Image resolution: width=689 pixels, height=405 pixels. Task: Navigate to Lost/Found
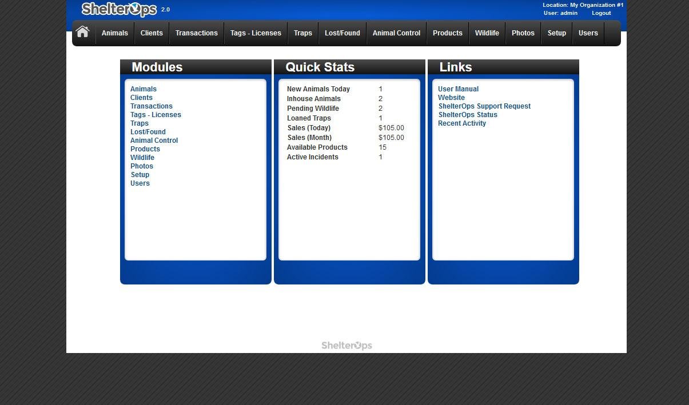(342, 33)
